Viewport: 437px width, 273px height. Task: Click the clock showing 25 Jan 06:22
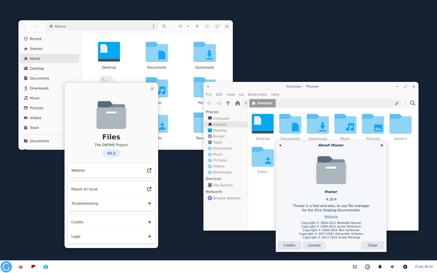pos(424,267)
